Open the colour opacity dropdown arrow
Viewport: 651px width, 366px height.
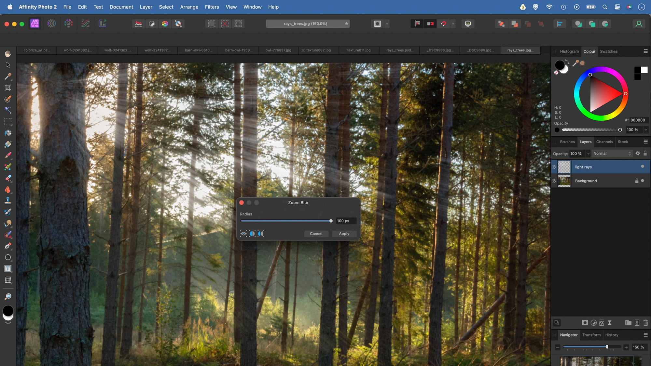[x=646, y=130]
